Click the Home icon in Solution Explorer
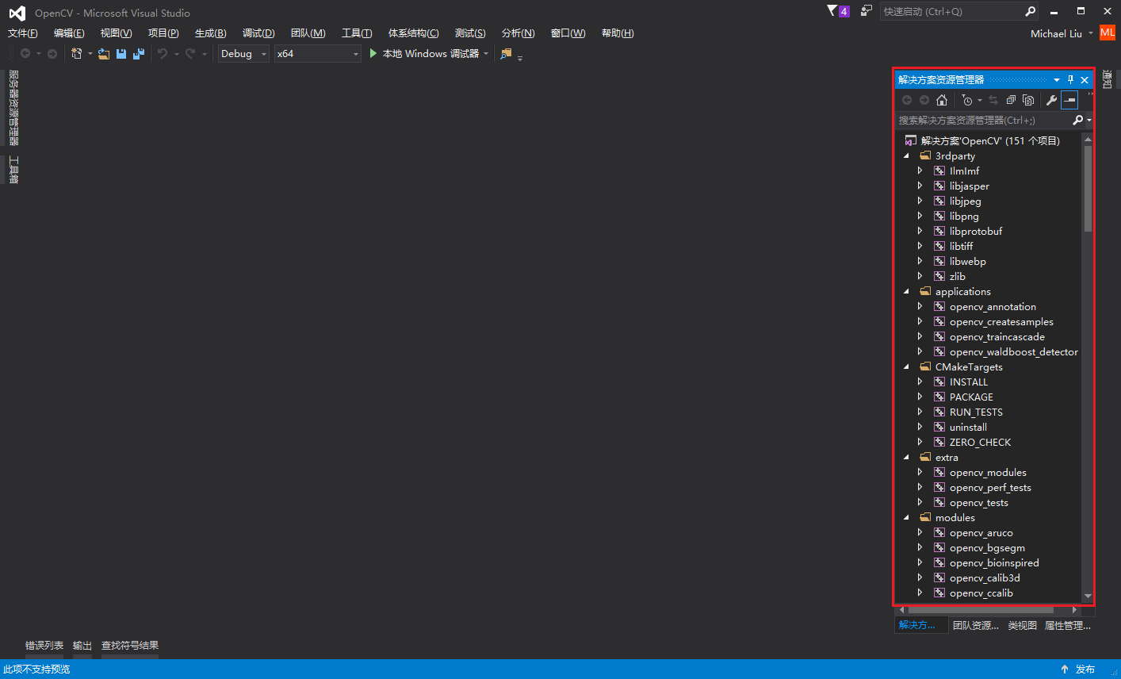1121x679 pixels. [942, 100]
